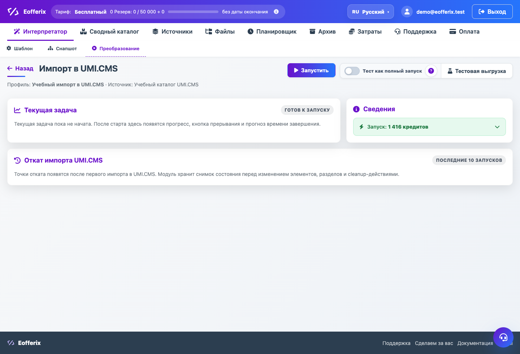Click the chevron arrow in credits box
The image size is (520, 354).
[497, 127]
